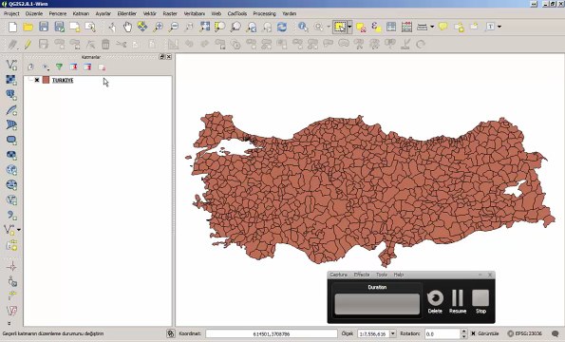Click Add WMS Layer globe icon

pos(11,170)
